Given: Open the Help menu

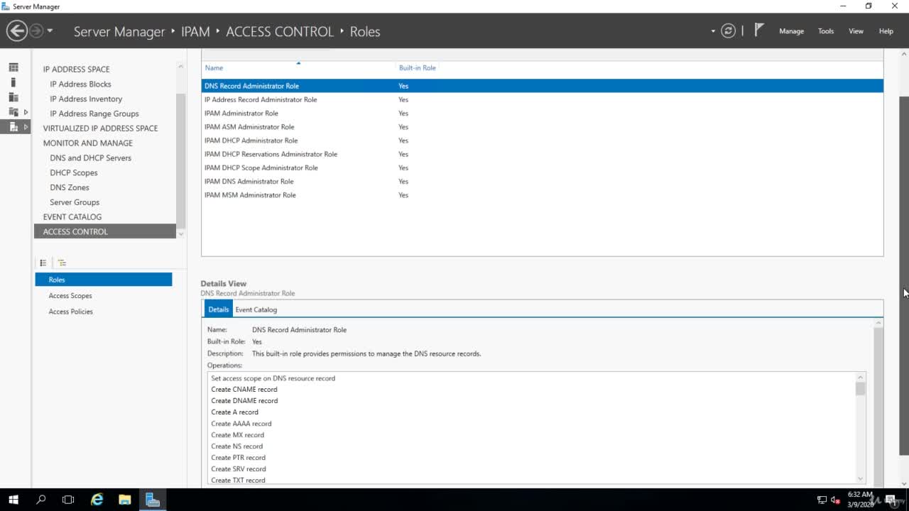Looking at the screenshot, I should click(x=886, y=31).
